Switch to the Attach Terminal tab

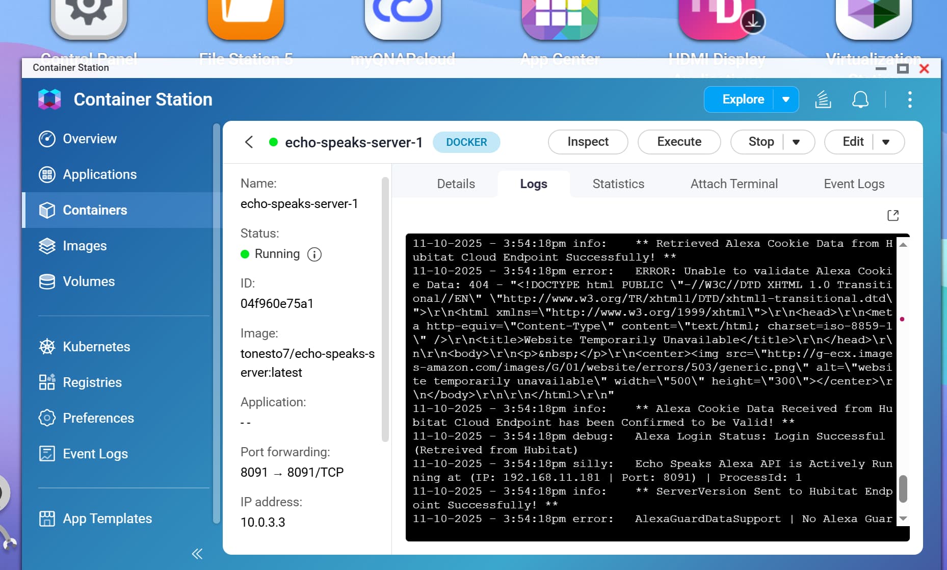734,184
